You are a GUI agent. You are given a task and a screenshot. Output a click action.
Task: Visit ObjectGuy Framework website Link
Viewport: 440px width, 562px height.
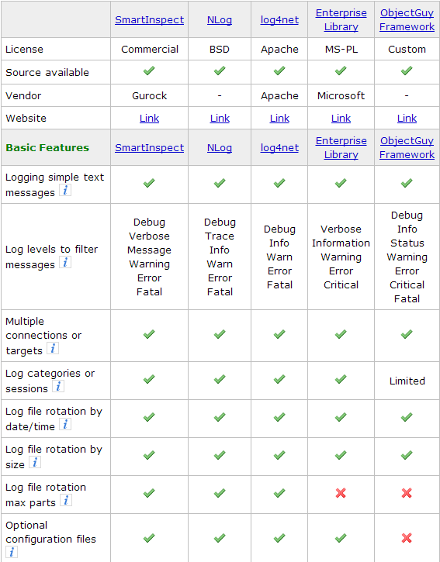tap(407, 119)
